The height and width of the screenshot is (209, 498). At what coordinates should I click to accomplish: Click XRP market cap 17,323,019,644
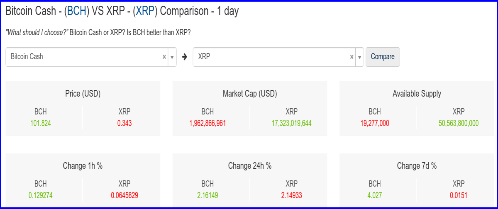[x=291, y=123]
